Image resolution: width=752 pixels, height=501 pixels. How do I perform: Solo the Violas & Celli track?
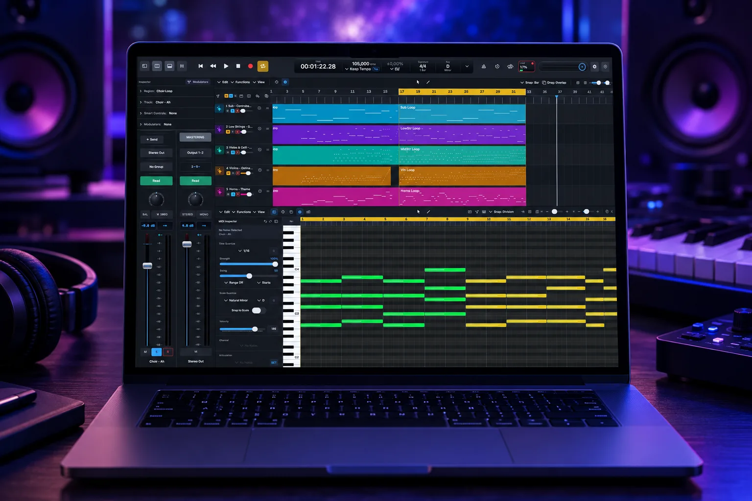233,152
